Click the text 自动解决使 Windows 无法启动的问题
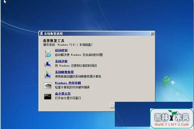This screenshot has height=129, width=194. coord(79,55)
